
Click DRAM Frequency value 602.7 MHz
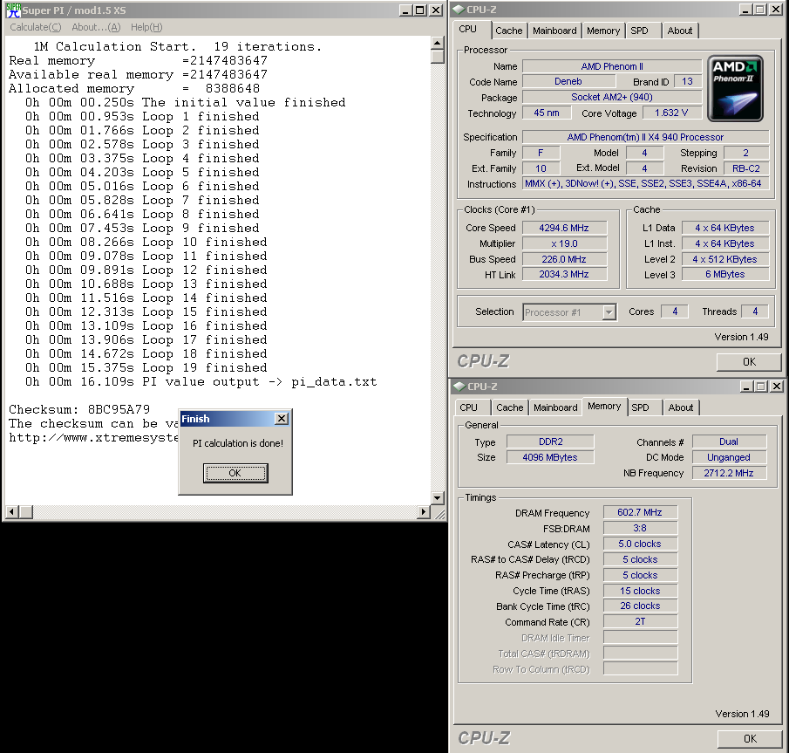(640, 512)
